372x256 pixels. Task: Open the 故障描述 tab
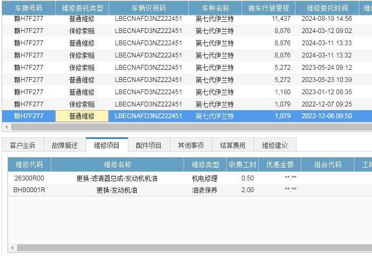pos(64,145)
